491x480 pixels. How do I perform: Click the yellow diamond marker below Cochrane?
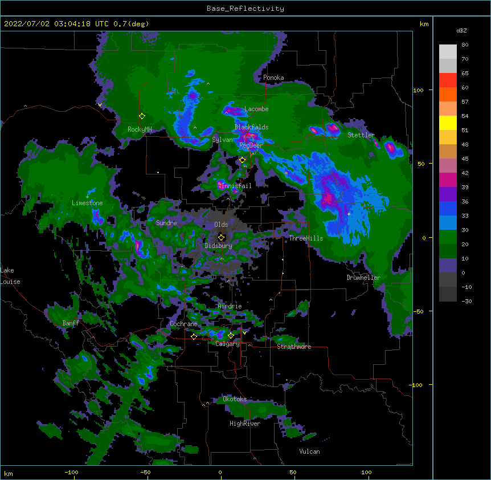(x=194, y=336)
